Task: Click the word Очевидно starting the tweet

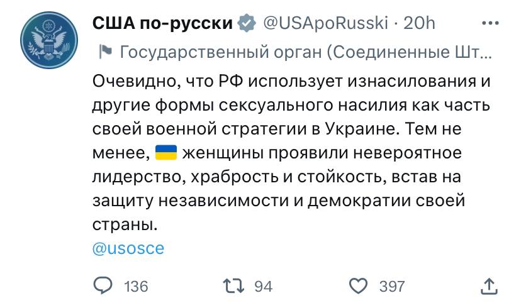Action: (132, 81)
